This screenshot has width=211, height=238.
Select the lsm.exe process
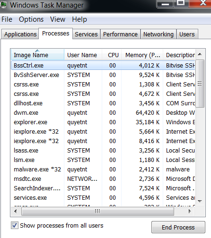click(103, 160)
